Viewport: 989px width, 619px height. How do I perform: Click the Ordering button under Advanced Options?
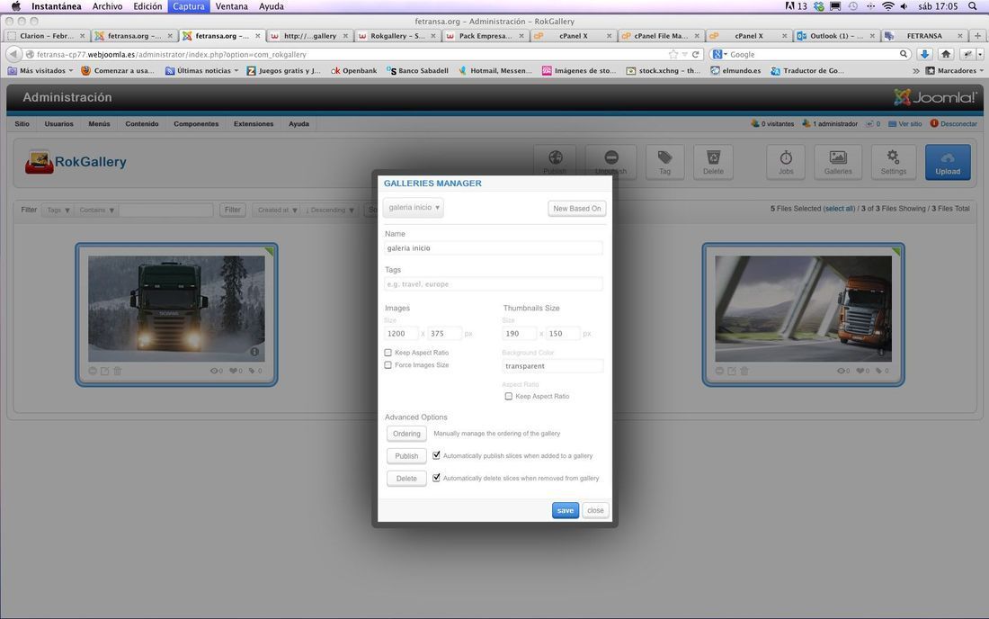pos(406,434)
